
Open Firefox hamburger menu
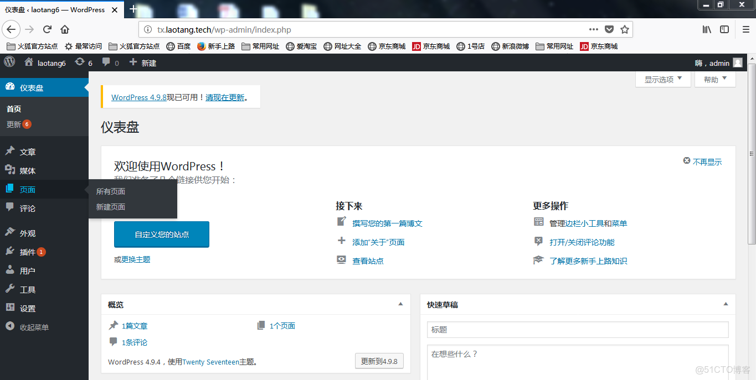pyautogui.click(x=746, y=29)
